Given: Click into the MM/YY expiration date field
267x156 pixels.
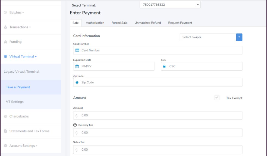Looking at the screenshot, I should [114, 66].
